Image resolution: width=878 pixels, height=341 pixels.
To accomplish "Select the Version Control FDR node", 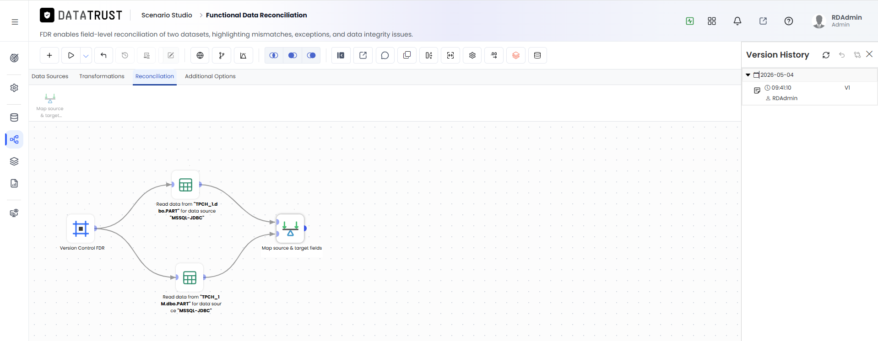I will 81,228.
